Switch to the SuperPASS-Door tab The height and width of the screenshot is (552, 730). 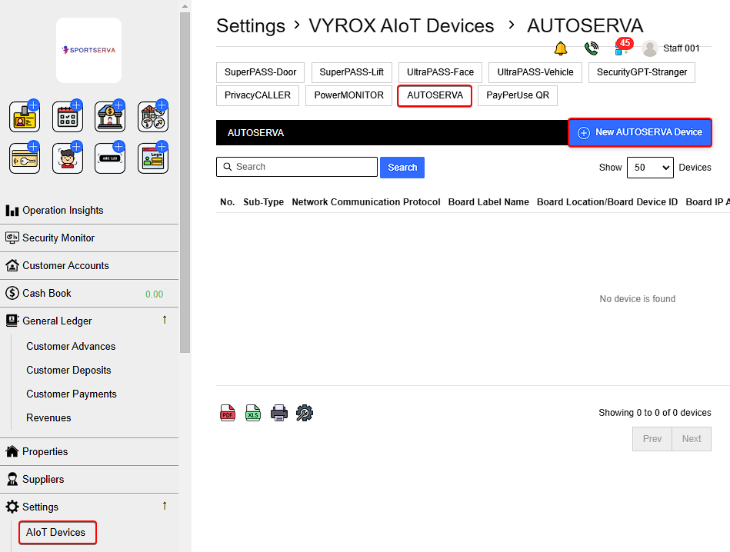[260, 72]
